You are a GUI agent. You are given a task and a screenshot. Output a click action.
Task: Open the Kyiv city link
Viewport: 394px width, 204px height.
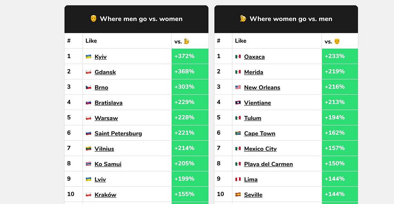(x=100, y=57)
